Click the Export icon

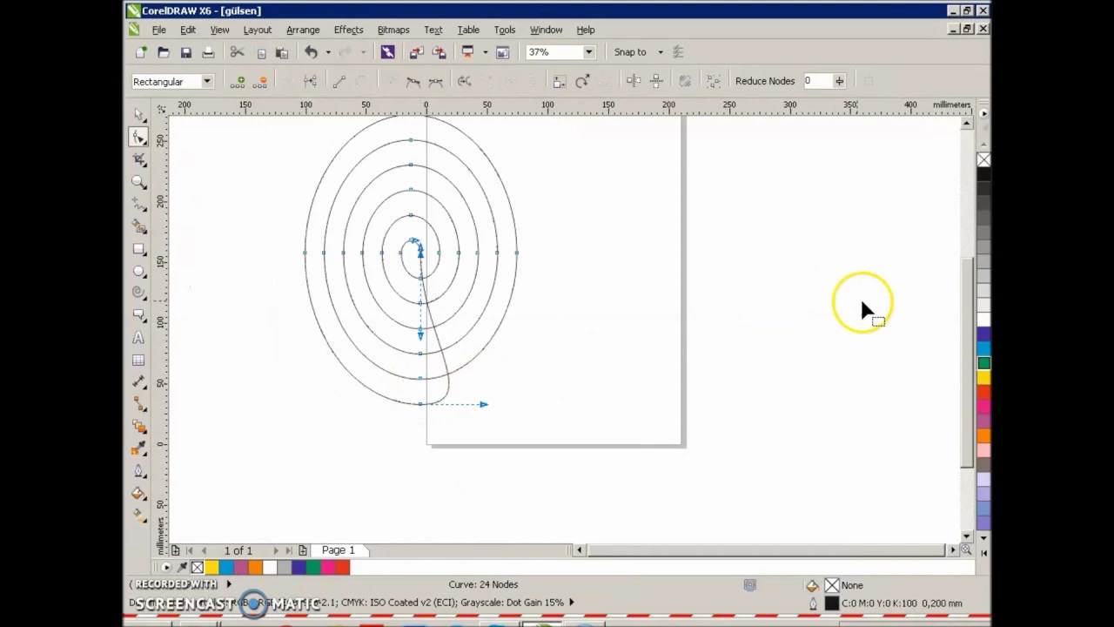439,52
